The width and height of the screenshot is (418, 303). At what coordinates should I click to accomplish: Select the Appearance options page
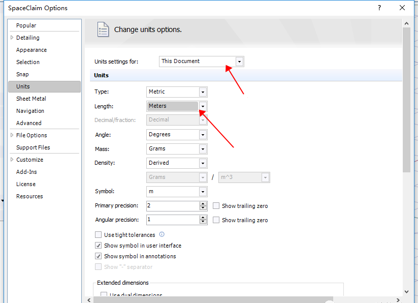point(31,50)
